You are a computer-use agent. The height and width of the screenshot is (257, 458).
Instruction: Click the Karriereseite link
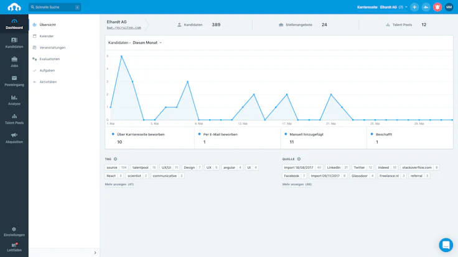[367, 7]
